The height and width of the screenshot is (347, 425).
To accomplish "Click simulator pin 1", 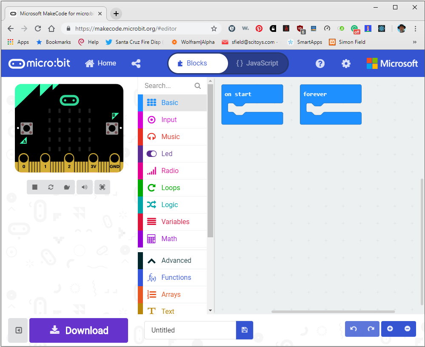I will 45,163.
